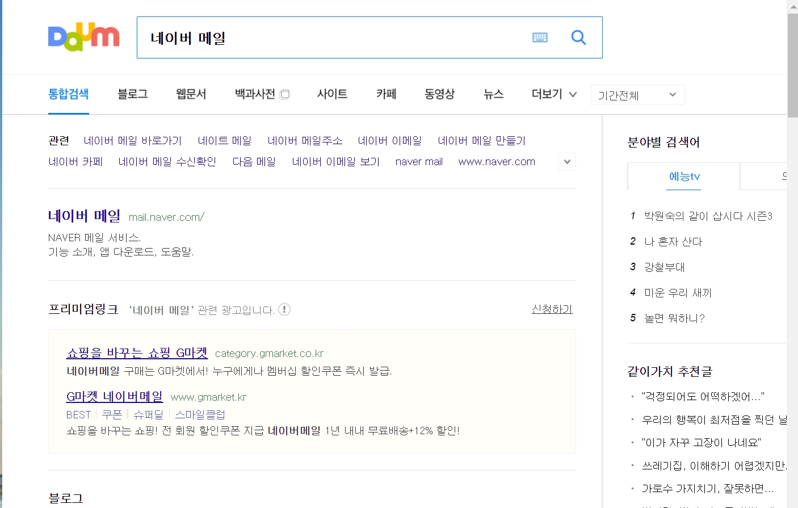
Task: Click ranked item 미운 우리 새끼
Action: (678, 293)
